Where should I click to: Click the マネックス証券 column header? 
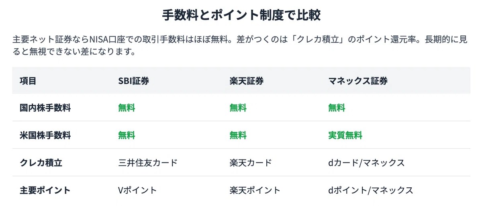(358, 81)
